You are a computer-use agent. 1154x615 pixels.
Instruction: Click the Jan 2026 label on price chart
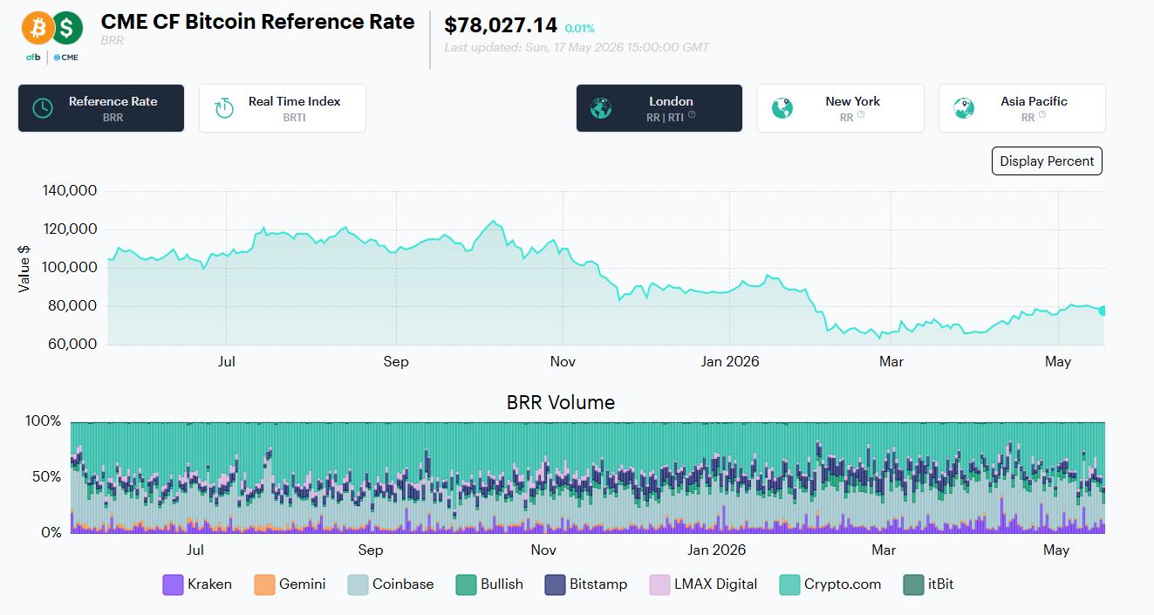(x=729, y=361)
